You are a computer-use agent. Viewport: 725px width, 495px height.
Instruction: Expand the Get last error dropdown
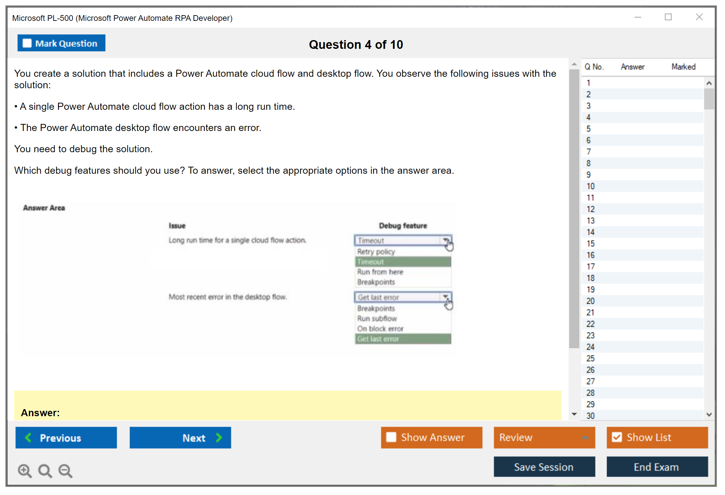pos(445,297)
